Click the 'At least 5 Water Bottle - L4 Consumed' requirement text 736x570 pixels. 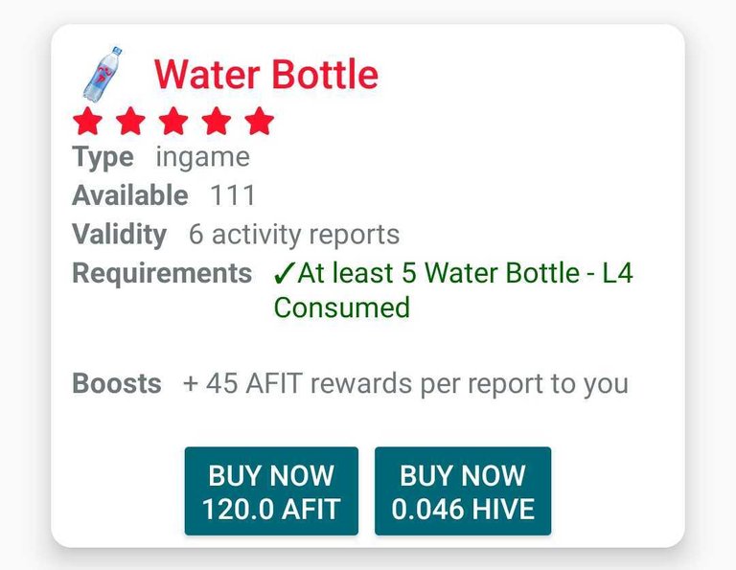[x=453, y=290]
